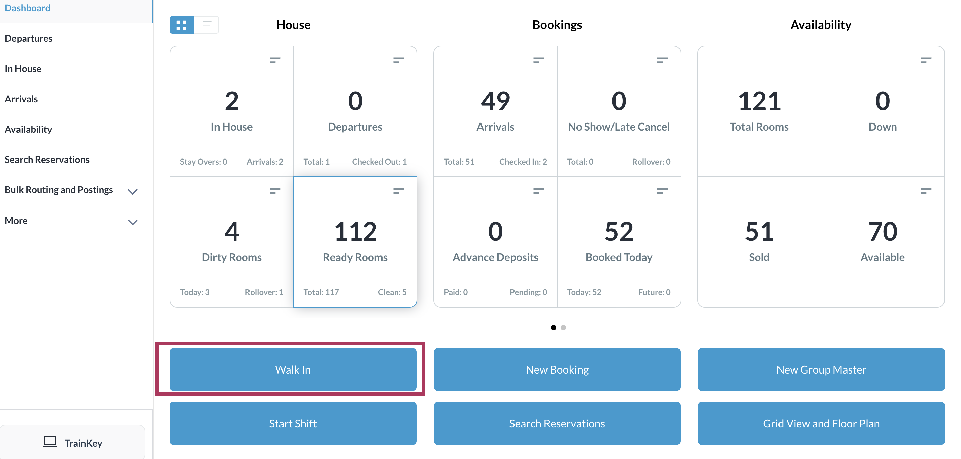Viewport: 961px width, 459px height.
Task: Open the Advance Deposits card options menu
Action: tap(539, 191)
